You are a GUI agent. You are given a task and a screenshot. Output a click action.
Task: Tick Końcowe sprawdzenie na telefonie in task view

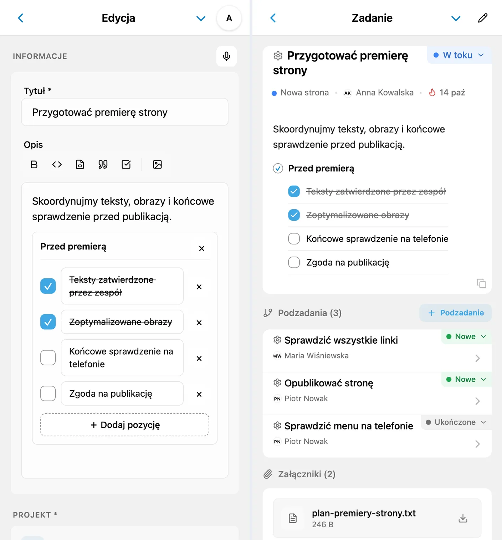click(294, 239)
